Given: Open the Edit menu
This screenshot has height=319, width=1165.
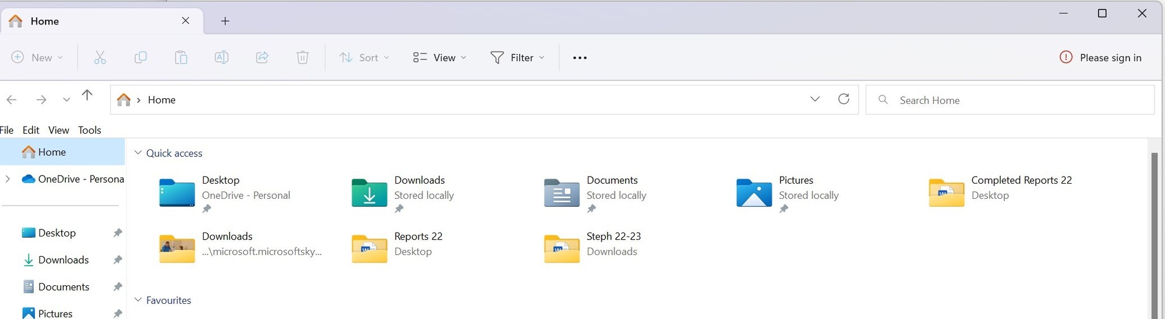Looking at the screenshot, I should (31, 130).
